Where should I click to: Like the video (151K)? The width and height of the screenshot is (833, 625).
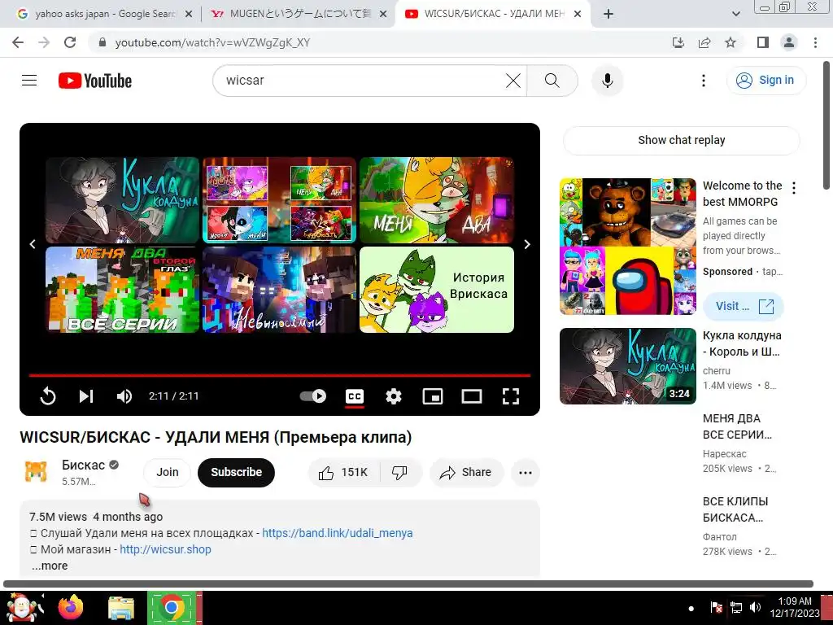(343, 473)
